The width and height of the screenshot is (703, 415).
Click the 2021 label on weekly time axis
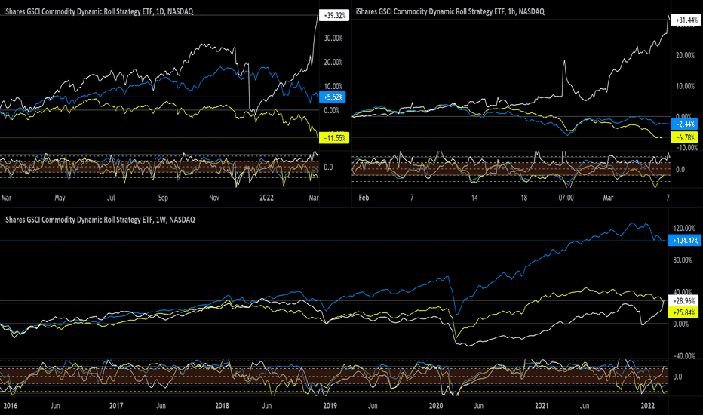point(541,406)
